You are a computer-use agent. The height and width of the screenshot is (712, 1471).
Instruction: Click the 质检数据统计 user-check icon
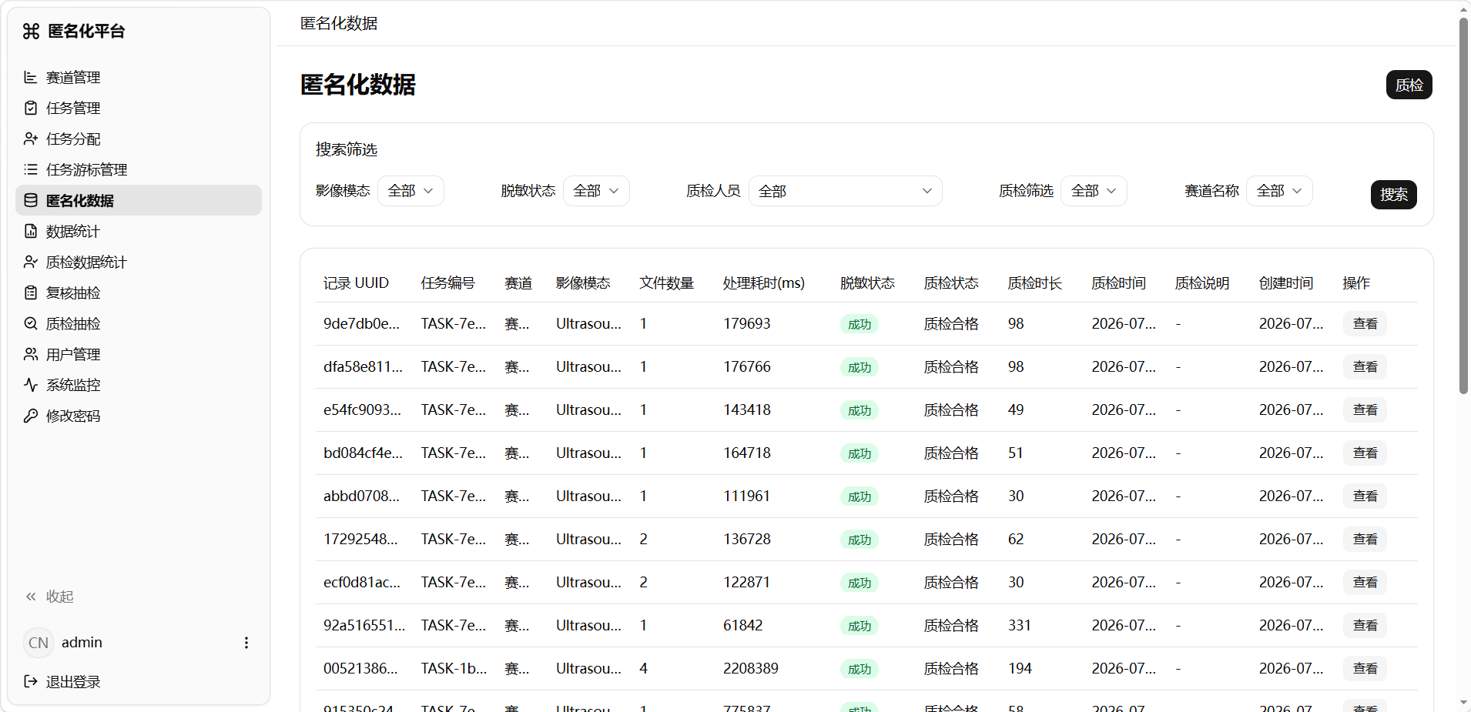click(31, 262)
